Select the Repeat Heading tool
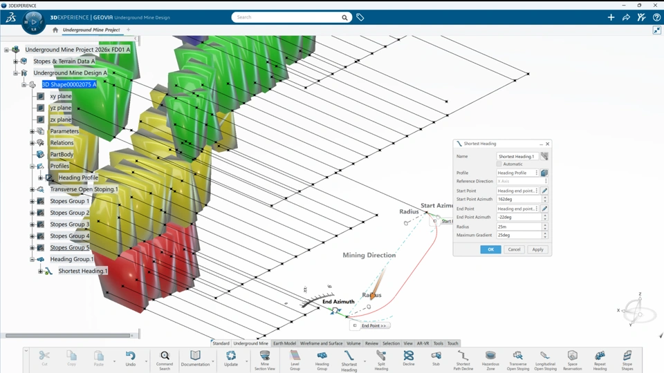Viewport: 664px width, 373px height. pyautogui.click(x=600, y=360)
